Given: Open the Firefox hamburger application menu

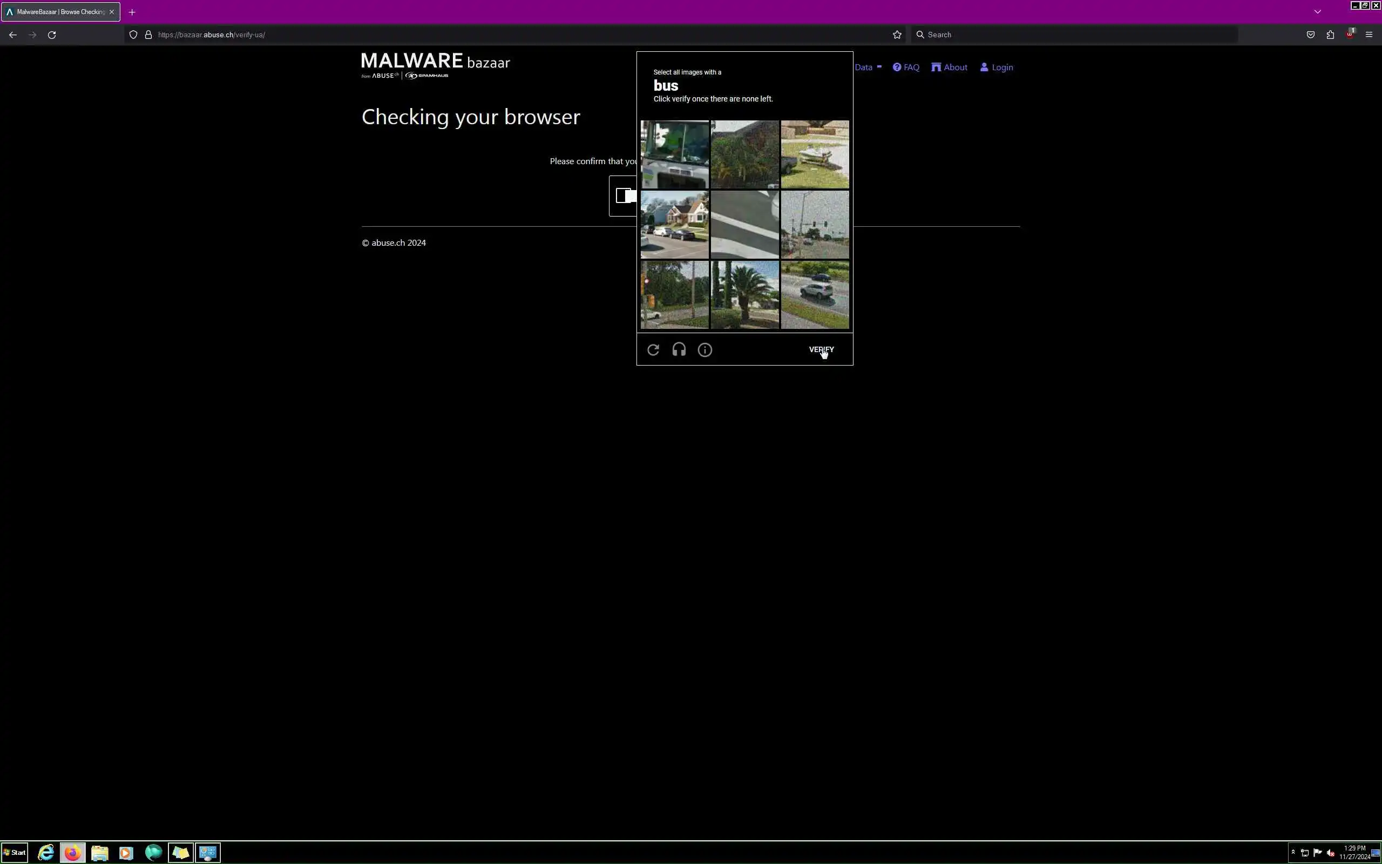Looking at the screenshot, I should [1369, 35].
